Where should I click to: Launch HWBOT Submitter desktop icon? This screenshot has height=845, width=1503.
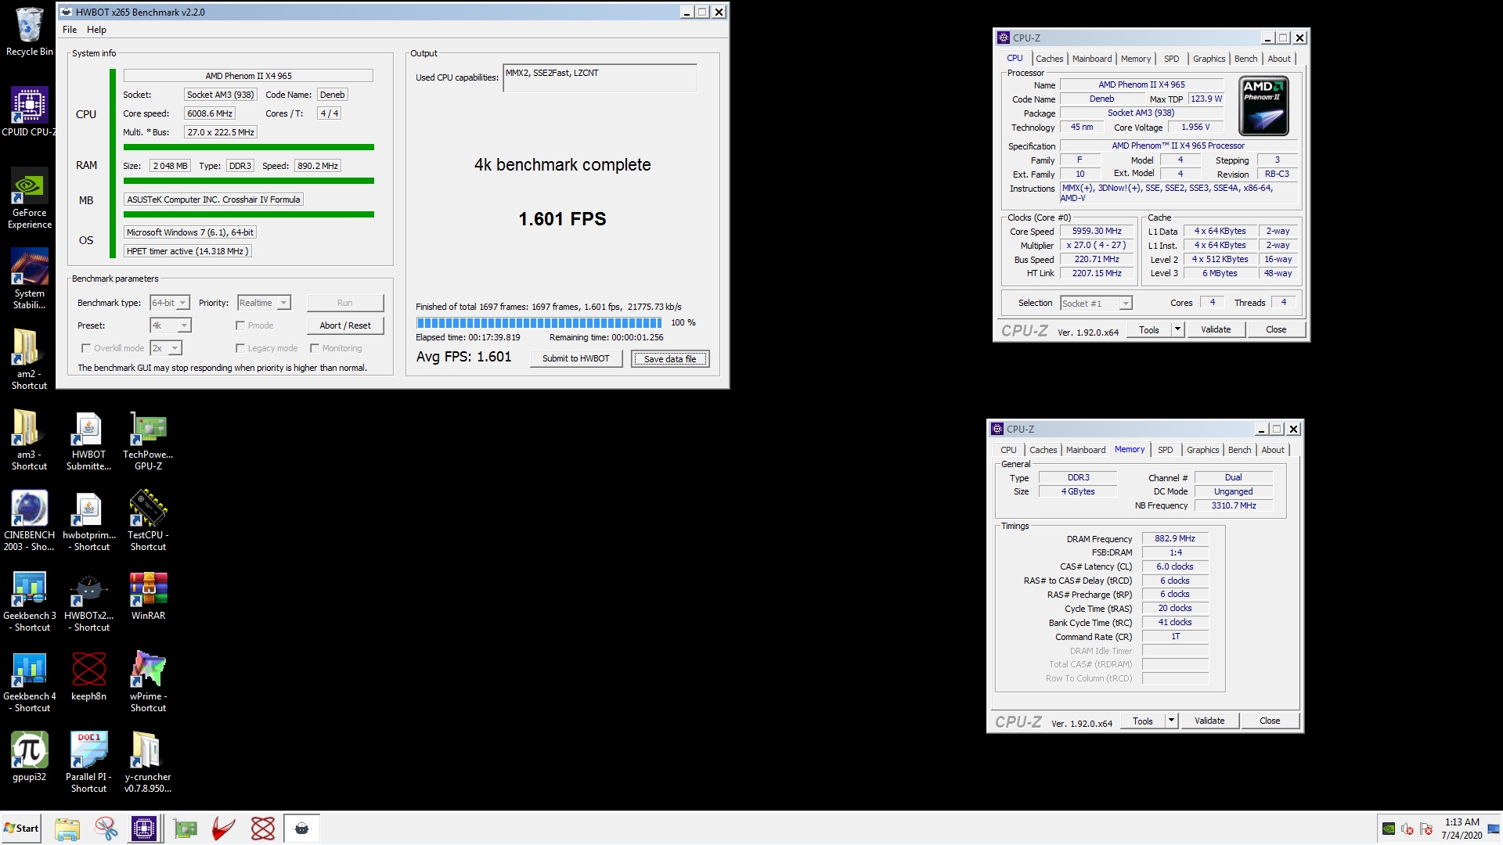pyautogui.click(x=88, y=440)
